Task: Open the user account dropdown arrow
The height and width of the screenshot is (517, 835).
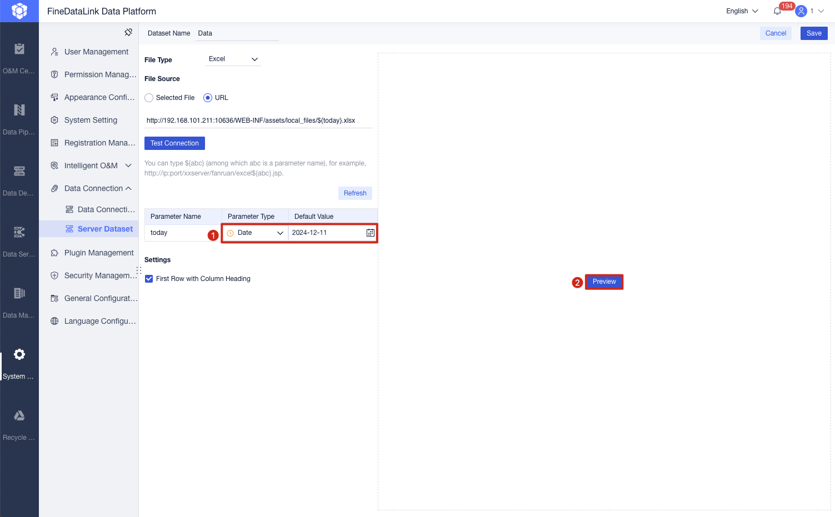Action: 821,11
